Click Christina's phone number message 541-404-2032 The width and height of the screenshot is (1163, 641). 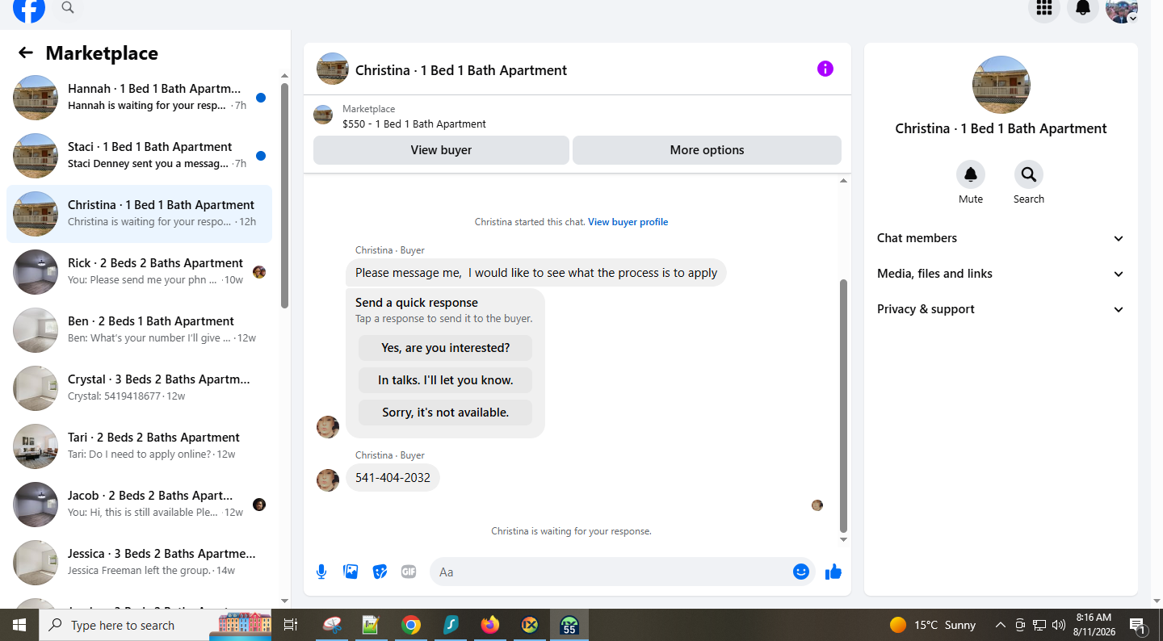pos(393,478)
